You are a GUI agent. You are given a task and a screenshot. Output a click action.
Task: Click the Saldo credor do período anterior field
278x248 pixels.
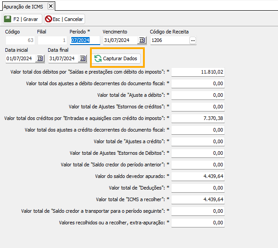(198, 165)
